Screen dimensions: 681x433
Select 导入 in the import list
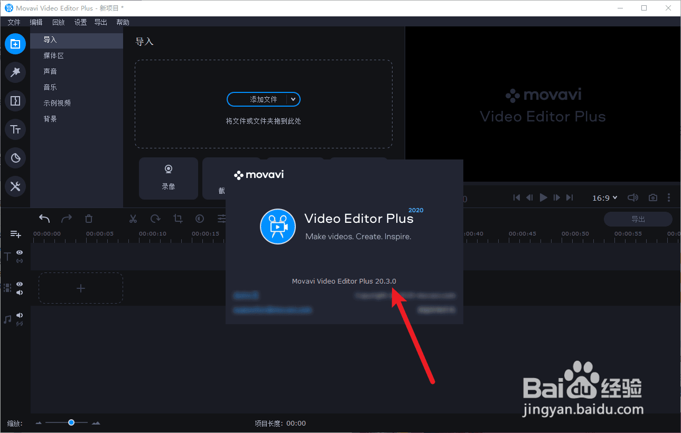[77, 40]
